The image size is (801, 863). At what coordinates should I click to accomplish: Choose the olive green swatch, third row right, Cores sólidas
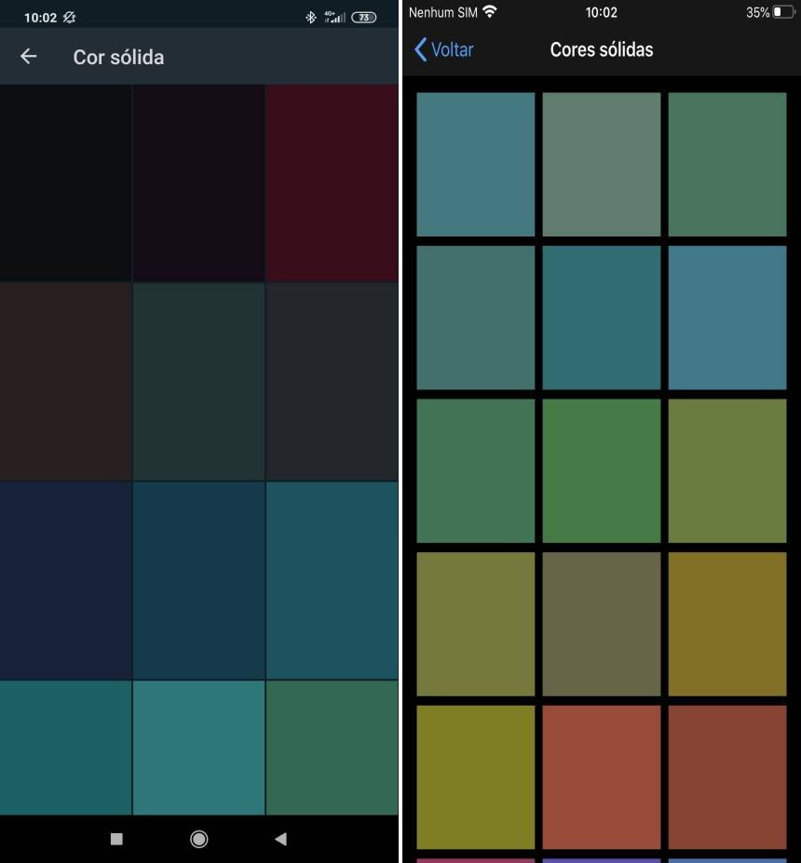coord(727,470)
